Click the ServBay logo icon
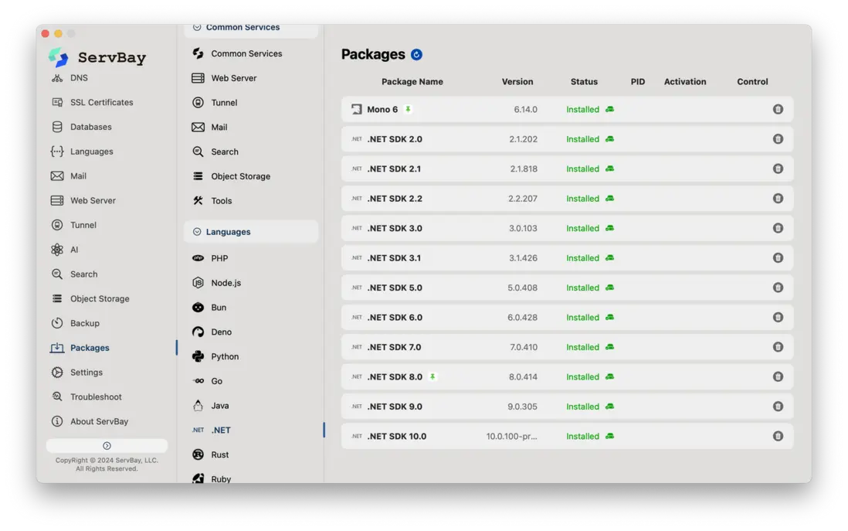 point(59,57)
